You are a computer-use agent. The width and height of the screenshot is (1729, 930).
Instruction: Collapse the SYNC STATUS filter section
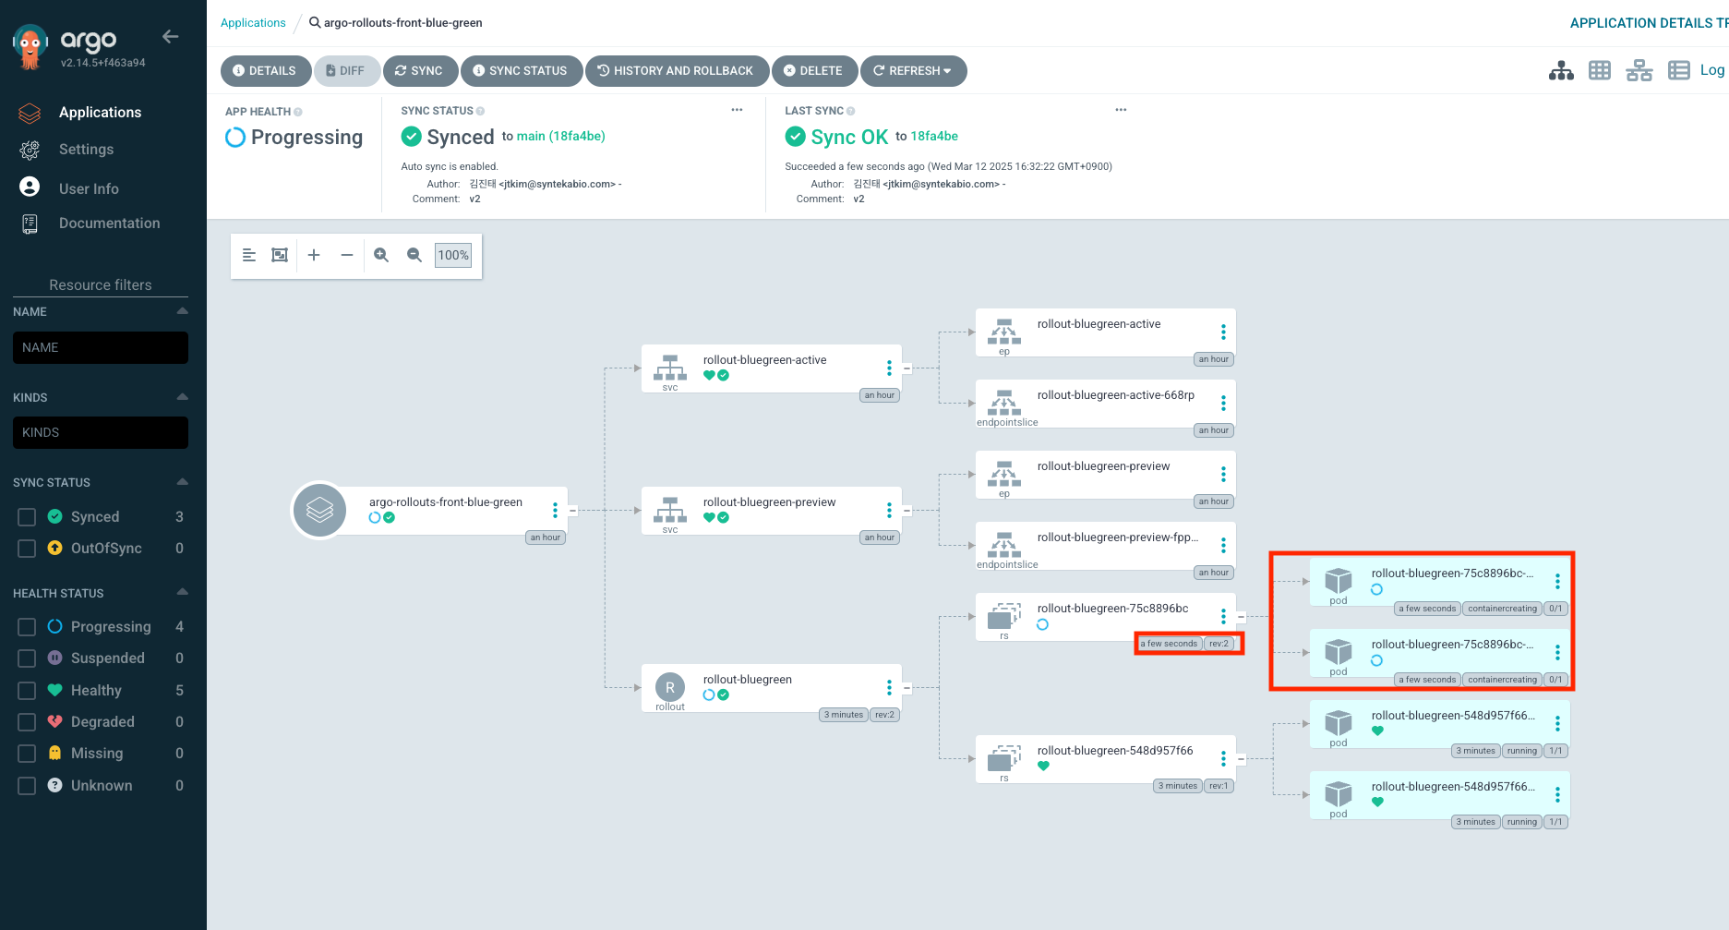pyautogui.click(x=182, y=482)
